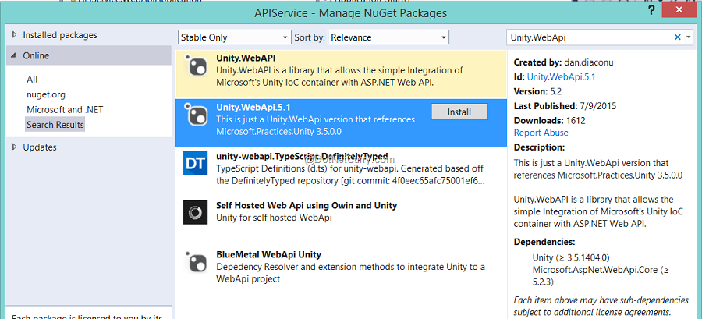
Task: Expand the Installed packages section
Action: pos(14,35)
